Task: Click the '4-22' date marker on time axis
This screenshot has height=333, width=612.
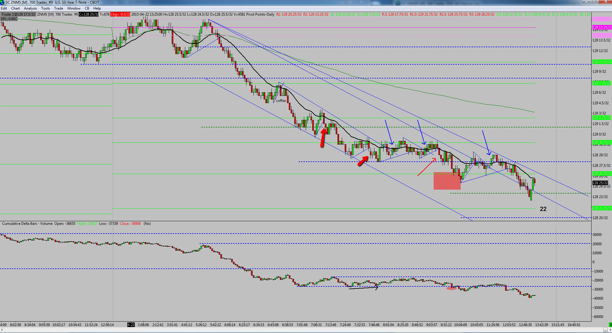Action: tap(131, 325)
